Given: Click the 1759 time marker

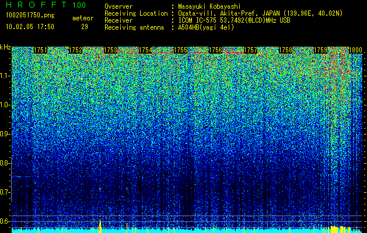Looking at the screenshot, I should tap(321, 50).
